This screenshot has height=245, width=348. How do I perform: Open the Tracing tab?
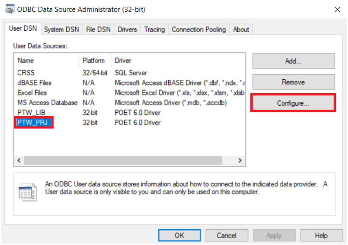coord(154,29)
